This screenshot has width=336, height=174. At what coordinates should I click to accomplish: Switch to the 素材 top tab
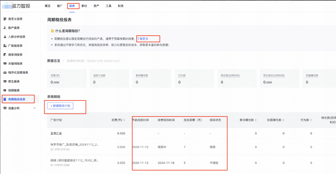tap(84, 6)
